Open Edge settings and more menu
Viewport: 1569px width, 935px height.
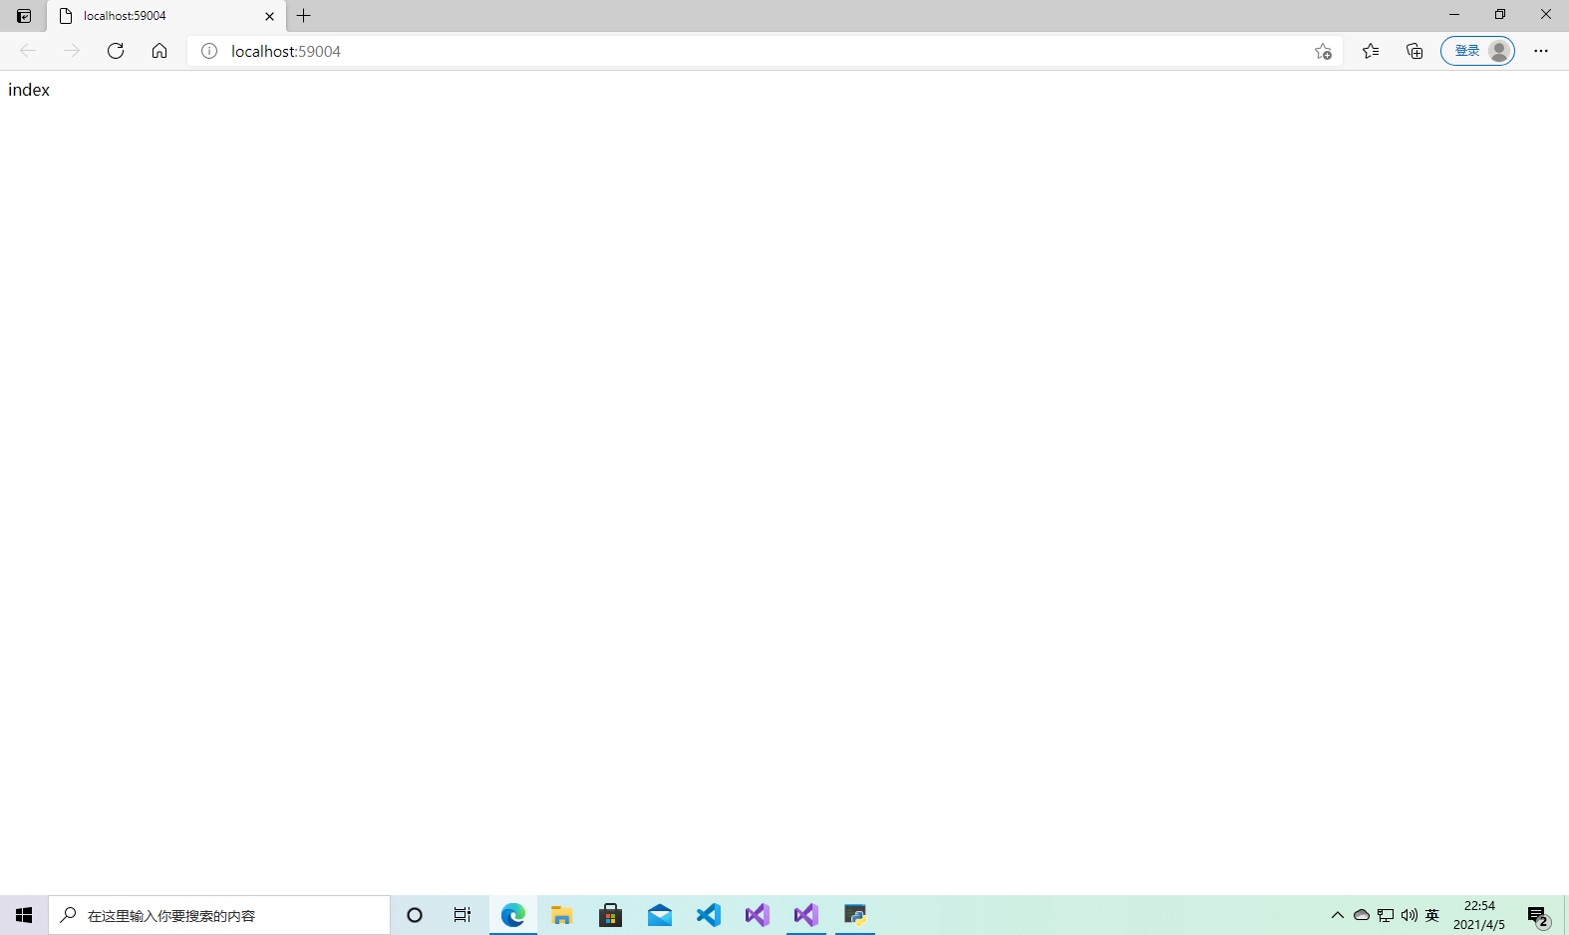[x=1541, y=51]
